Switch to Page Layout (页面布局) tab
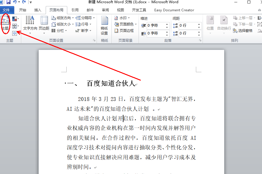Viewport: 262px width, 174px height. (x=56, y=10)
